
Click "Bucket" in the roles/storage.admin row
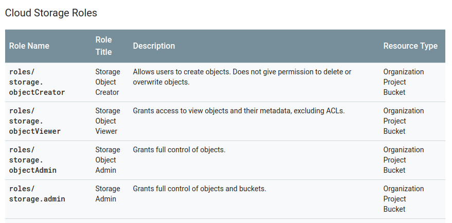pos(394,209)
